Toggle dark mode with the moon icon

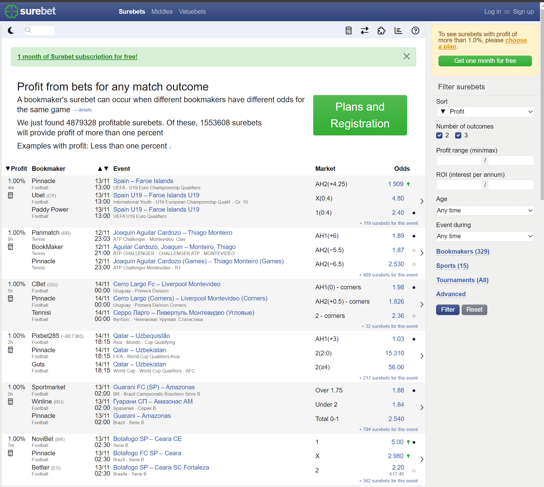(x=11, y=30)
